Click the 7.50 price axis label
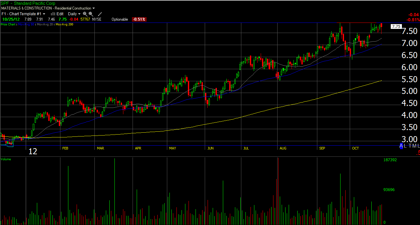The width and height of the screenshot is (420, 225). 410,31
